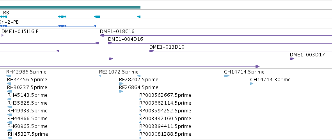
Task: Open the RE21072.5prime label
Action: (119, 72)
